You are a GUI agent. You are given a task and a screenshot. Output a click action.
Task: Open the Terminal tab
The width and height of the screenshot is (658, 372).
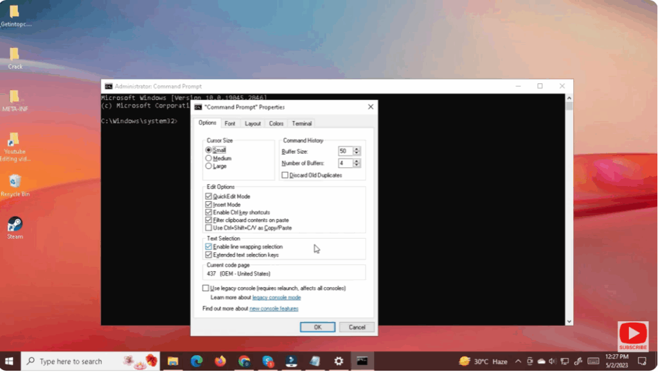301,123
